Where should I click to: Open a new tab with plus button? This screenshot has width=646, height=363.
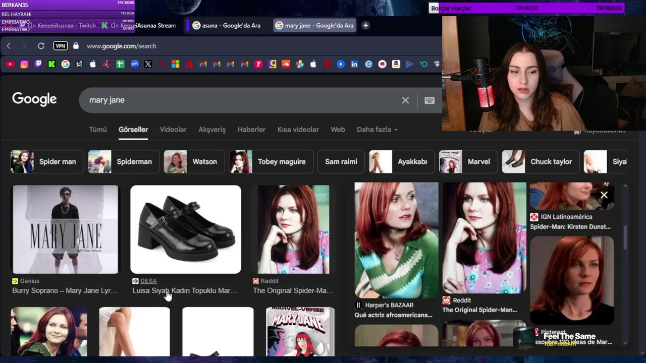pos(365,25)
